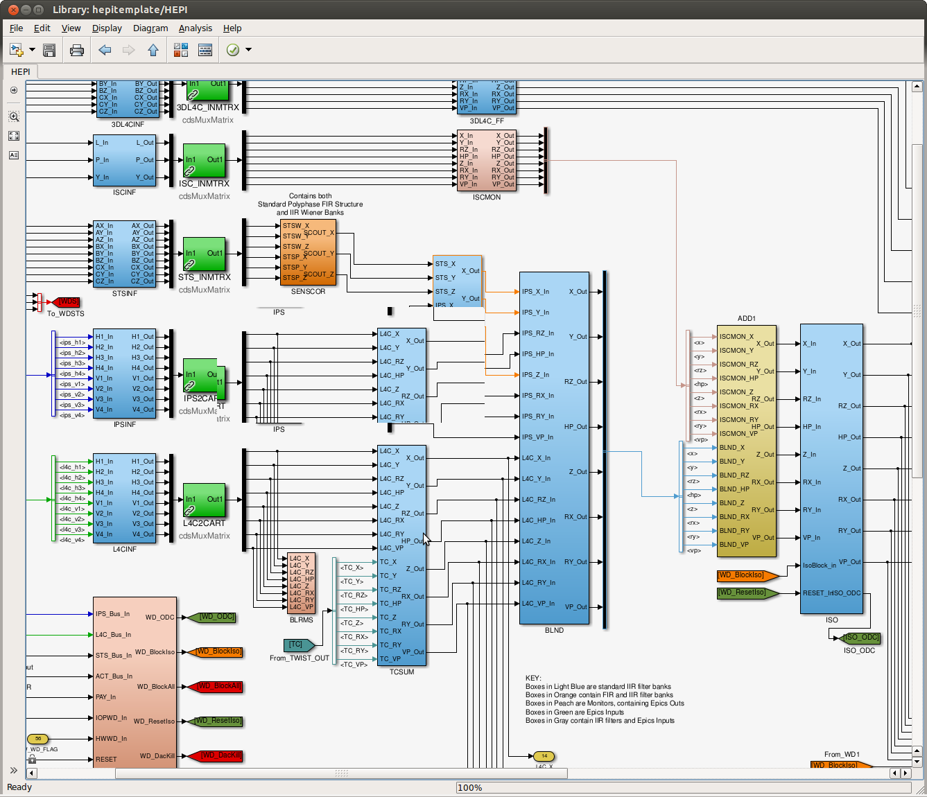The image size is (927, 797).
Task: Select the L4C2CART green block
Action: coord(204,500)
